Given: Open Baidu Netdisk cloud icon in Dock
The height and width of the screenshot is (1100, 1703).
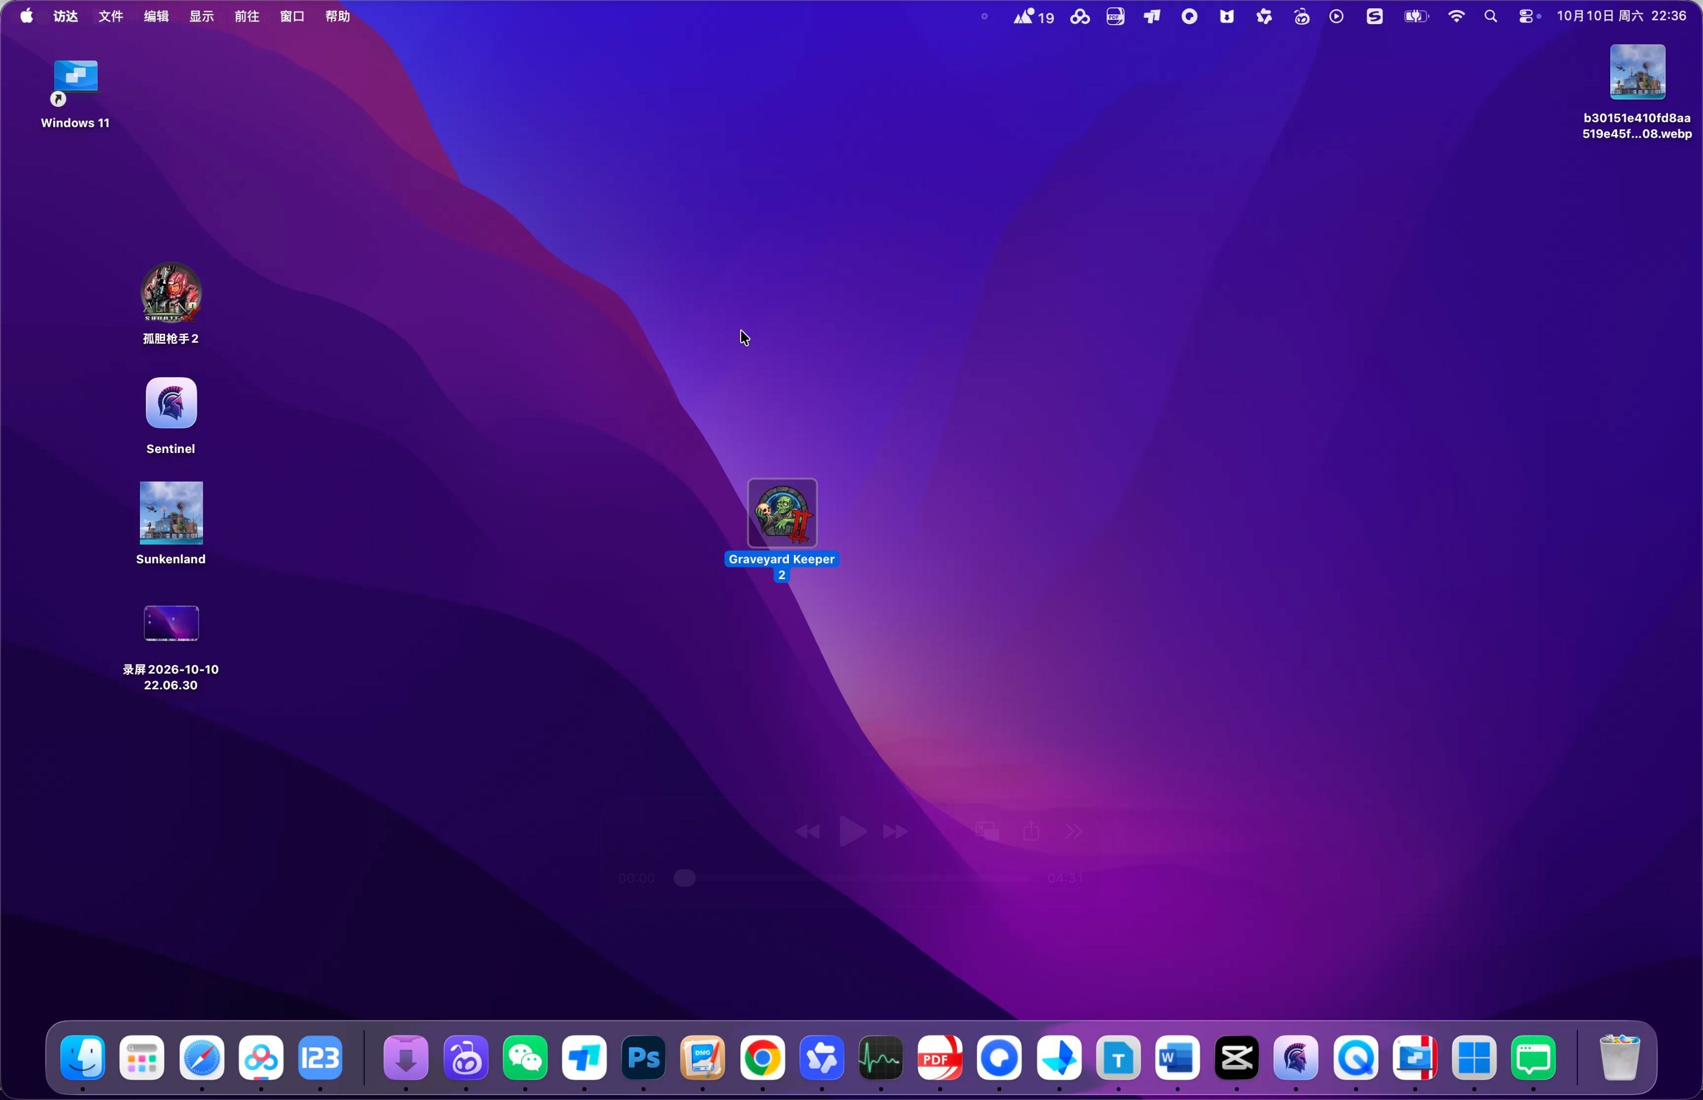Looking at the screenshot, I should [261, 1058].
